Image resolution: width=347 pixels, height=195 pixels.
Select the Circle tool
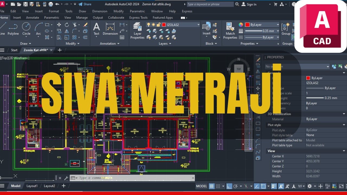tap(26, 29)
